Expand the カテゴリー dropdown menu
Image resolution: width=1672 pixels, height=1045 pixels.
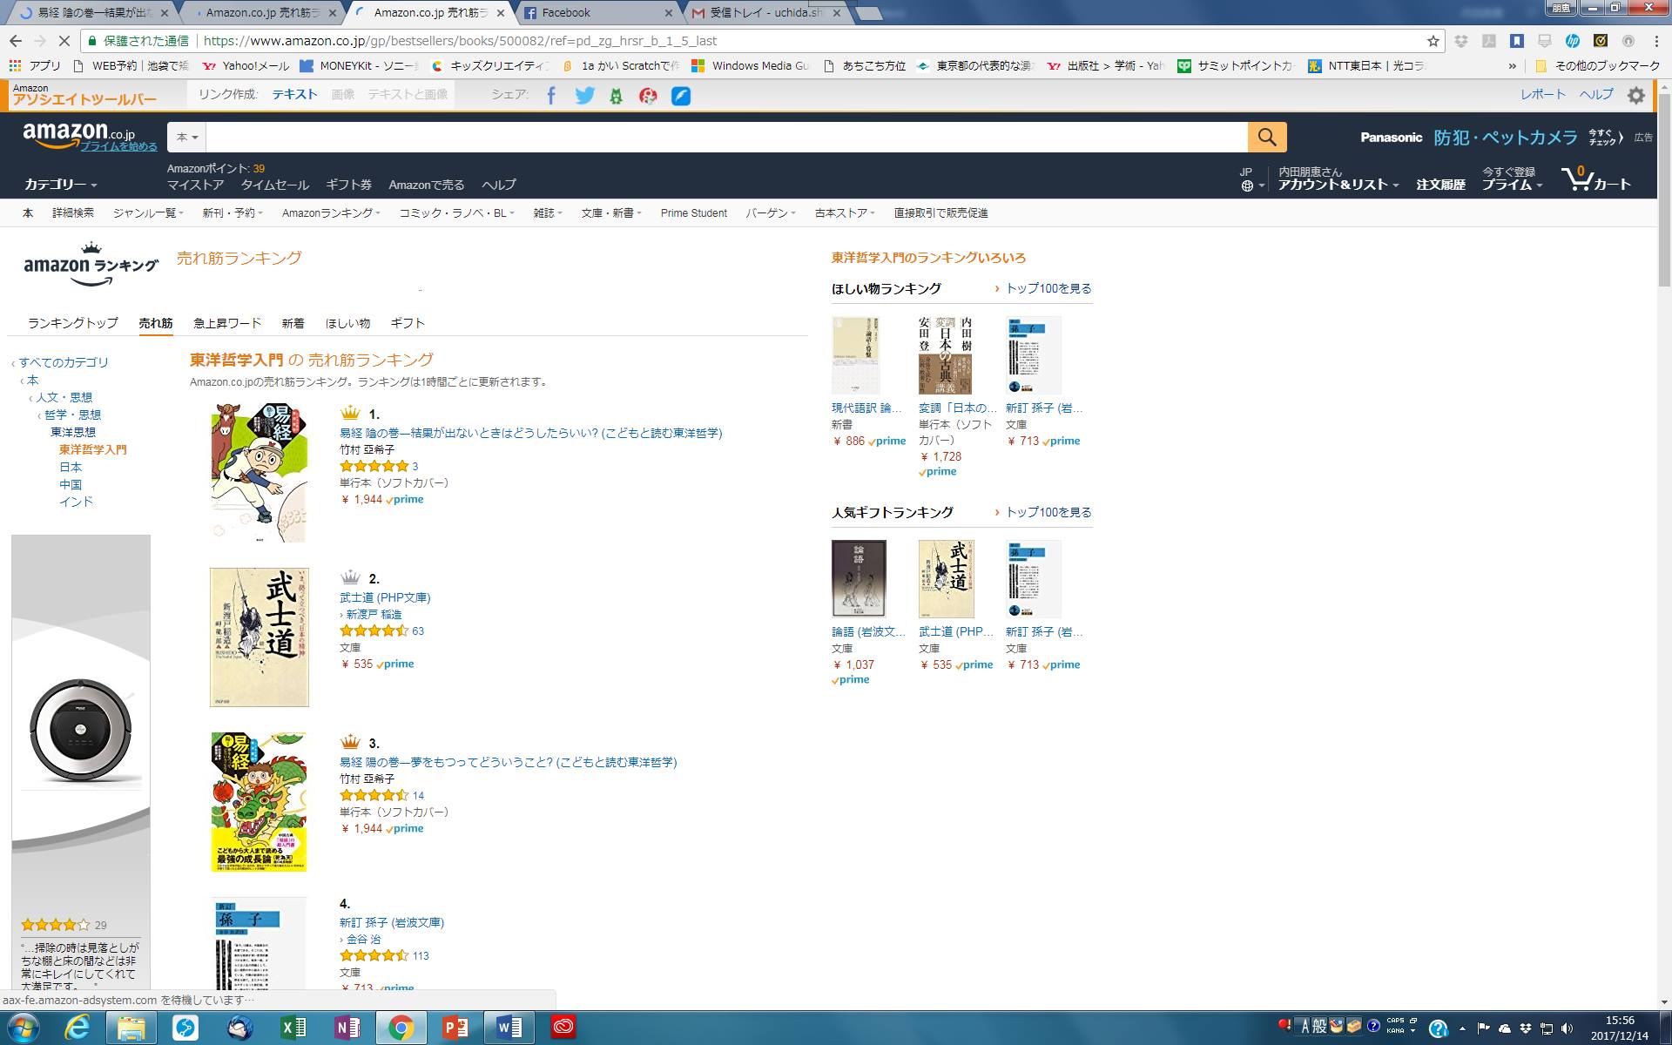[x=60, y=185]
